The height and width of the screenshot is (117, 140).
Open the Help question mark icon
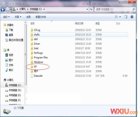[x=132, y=17]
